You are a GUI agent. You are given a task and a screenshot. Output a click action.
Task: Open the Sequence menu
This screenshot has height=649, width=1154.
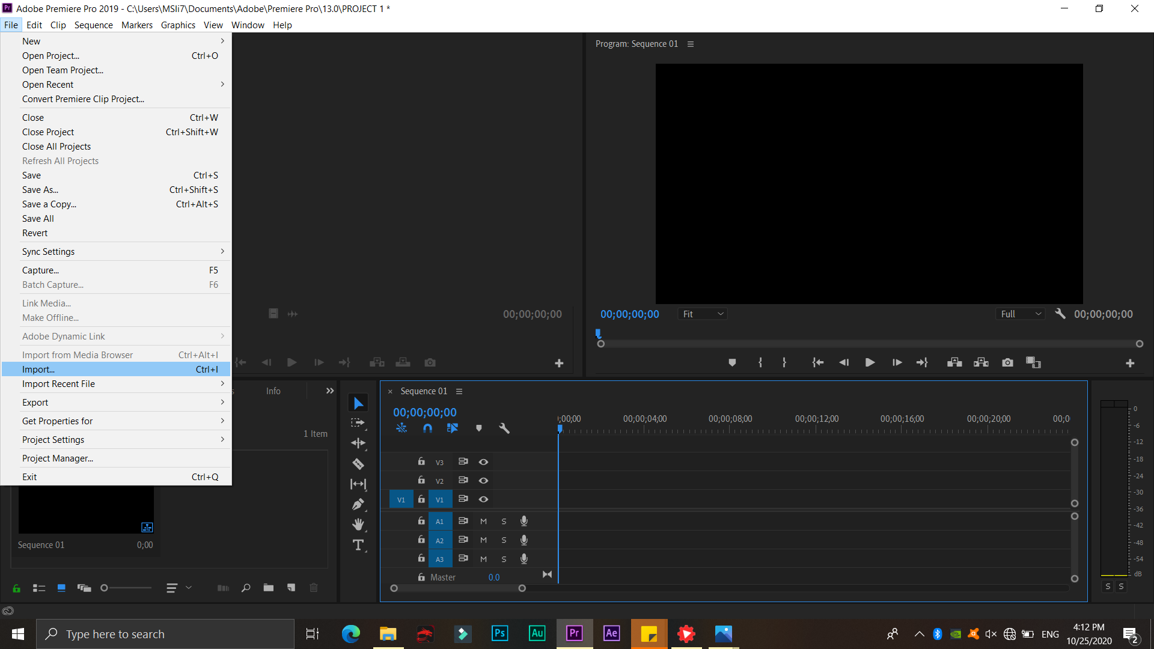(93, 25)
